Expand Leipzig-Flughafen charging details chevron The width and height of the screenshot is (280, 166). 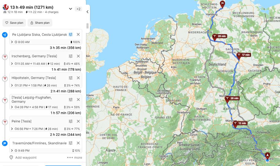click(x=12, y=107)
